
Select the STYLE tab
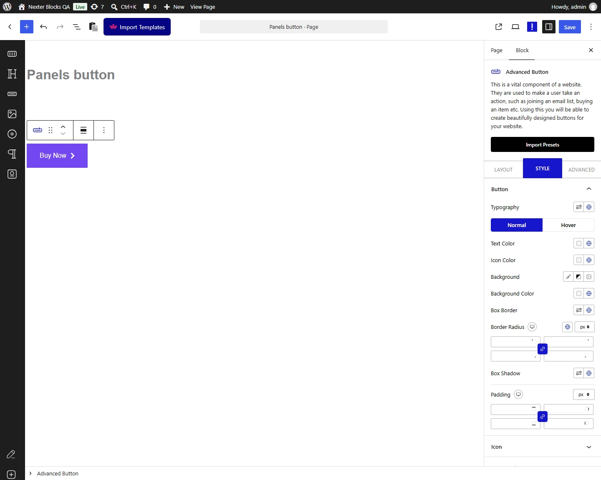(x=543, y=168)
